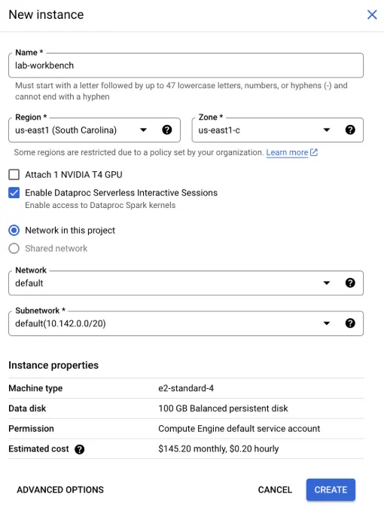The height and width of the screenshot is (508, 384).
Task: Close the New instance dialog
Action: pos(372,14)
